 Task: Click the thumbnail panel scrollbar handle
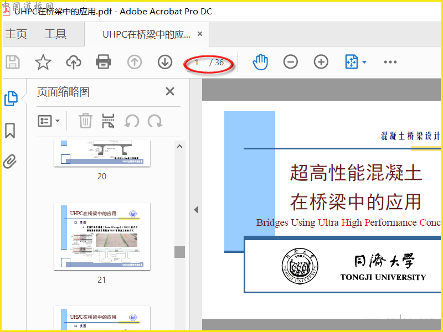[179, 252]
